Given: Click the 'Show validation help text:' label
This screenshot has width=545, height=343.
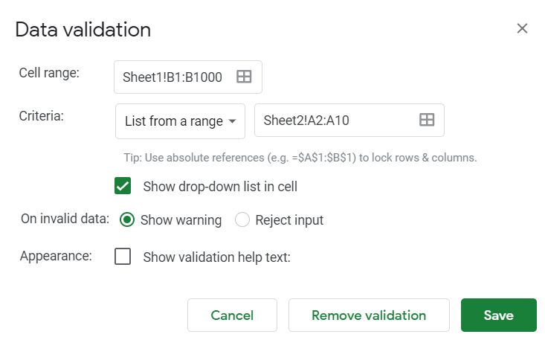Looking at the screenshot, I should 216,257.
